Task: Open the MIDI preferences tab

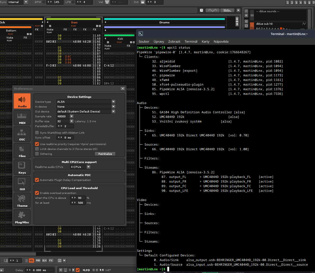Action: (22, 118)
